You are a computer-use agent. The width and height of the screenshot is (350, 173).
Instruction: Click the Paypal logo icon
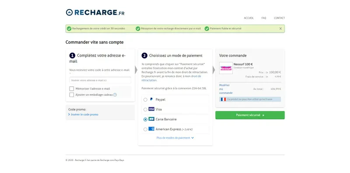pyautogui.click(x=151, y=99)
